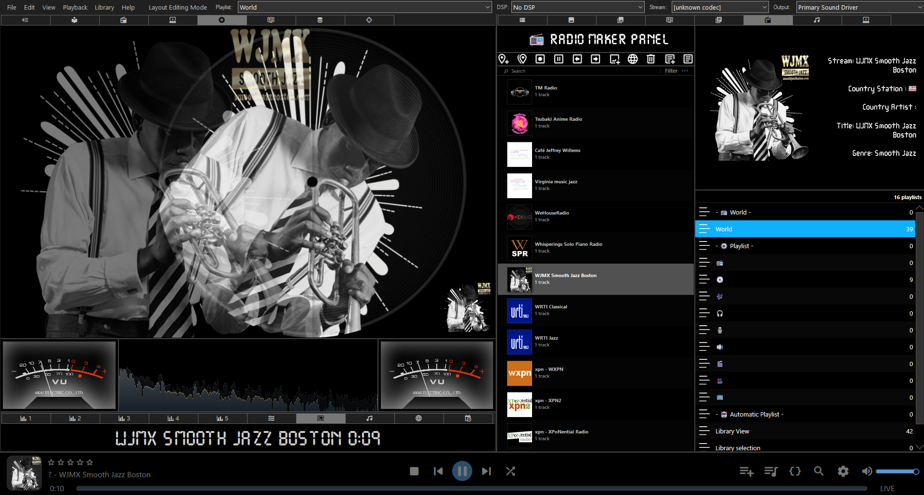Open the Help menu
The width and height of the screenshot is (924, 495).
[128, 7]
